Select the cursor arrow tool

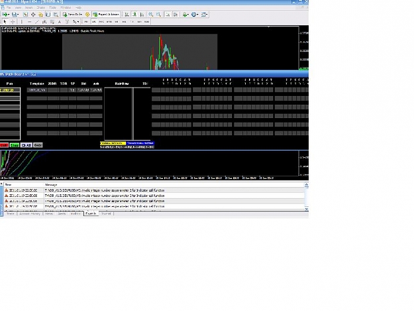pos(5,22)
